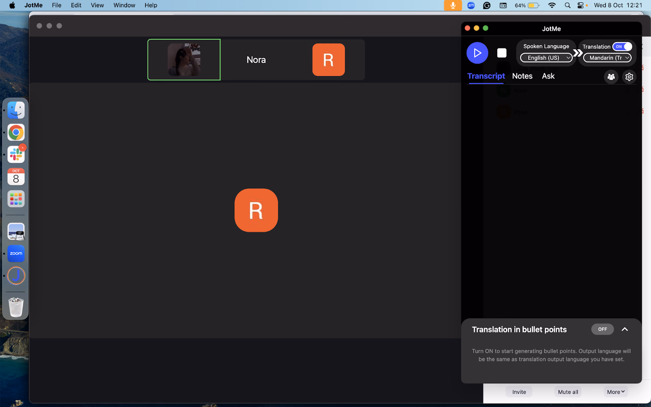Start transcription with the blue play button
The image size is (651, 407).
(x=477, y=53)
